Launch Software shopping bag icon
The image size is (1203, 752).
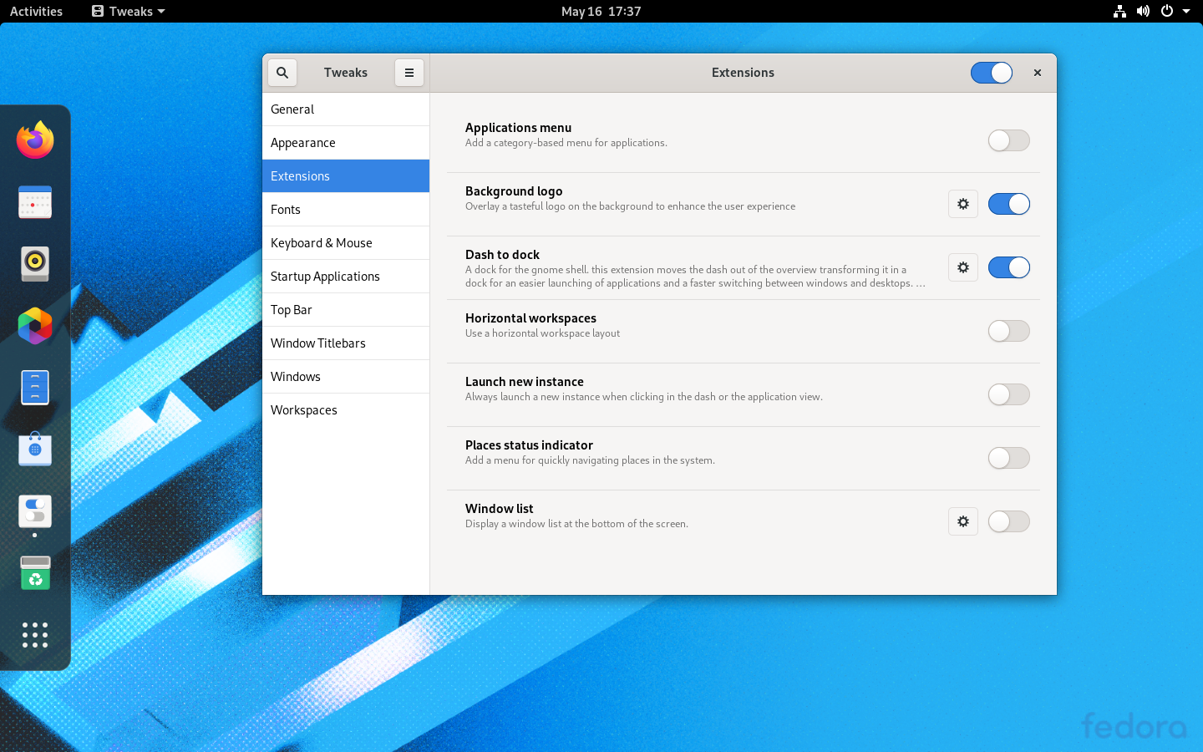click(x=35, y=449)
